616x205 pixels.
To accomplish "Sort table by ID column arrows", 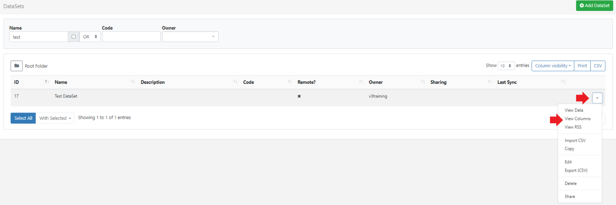I will pyautogui.click(x=47, y=82).
